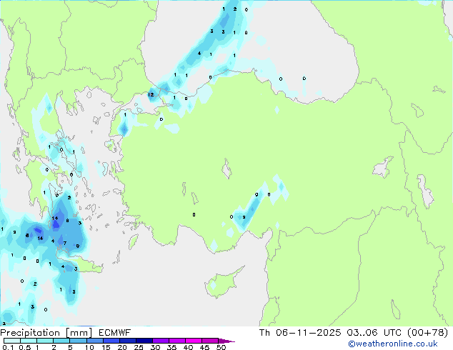Select the 5–10 mm legend color box

(x=78, y=341)
